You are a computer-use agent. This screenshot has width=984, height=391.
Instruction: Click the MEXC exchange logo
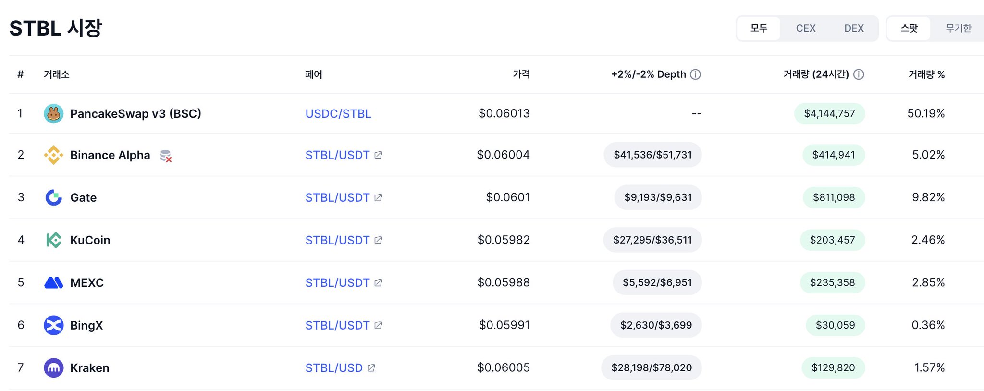pos(53,282)
